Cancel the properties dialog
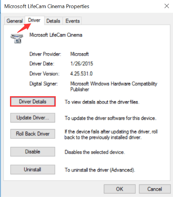 tap(155, 189)
